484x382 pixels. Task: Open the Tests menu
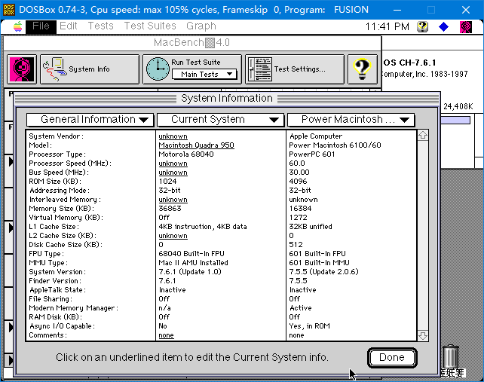pyautogui.click(x=100, y=26)
